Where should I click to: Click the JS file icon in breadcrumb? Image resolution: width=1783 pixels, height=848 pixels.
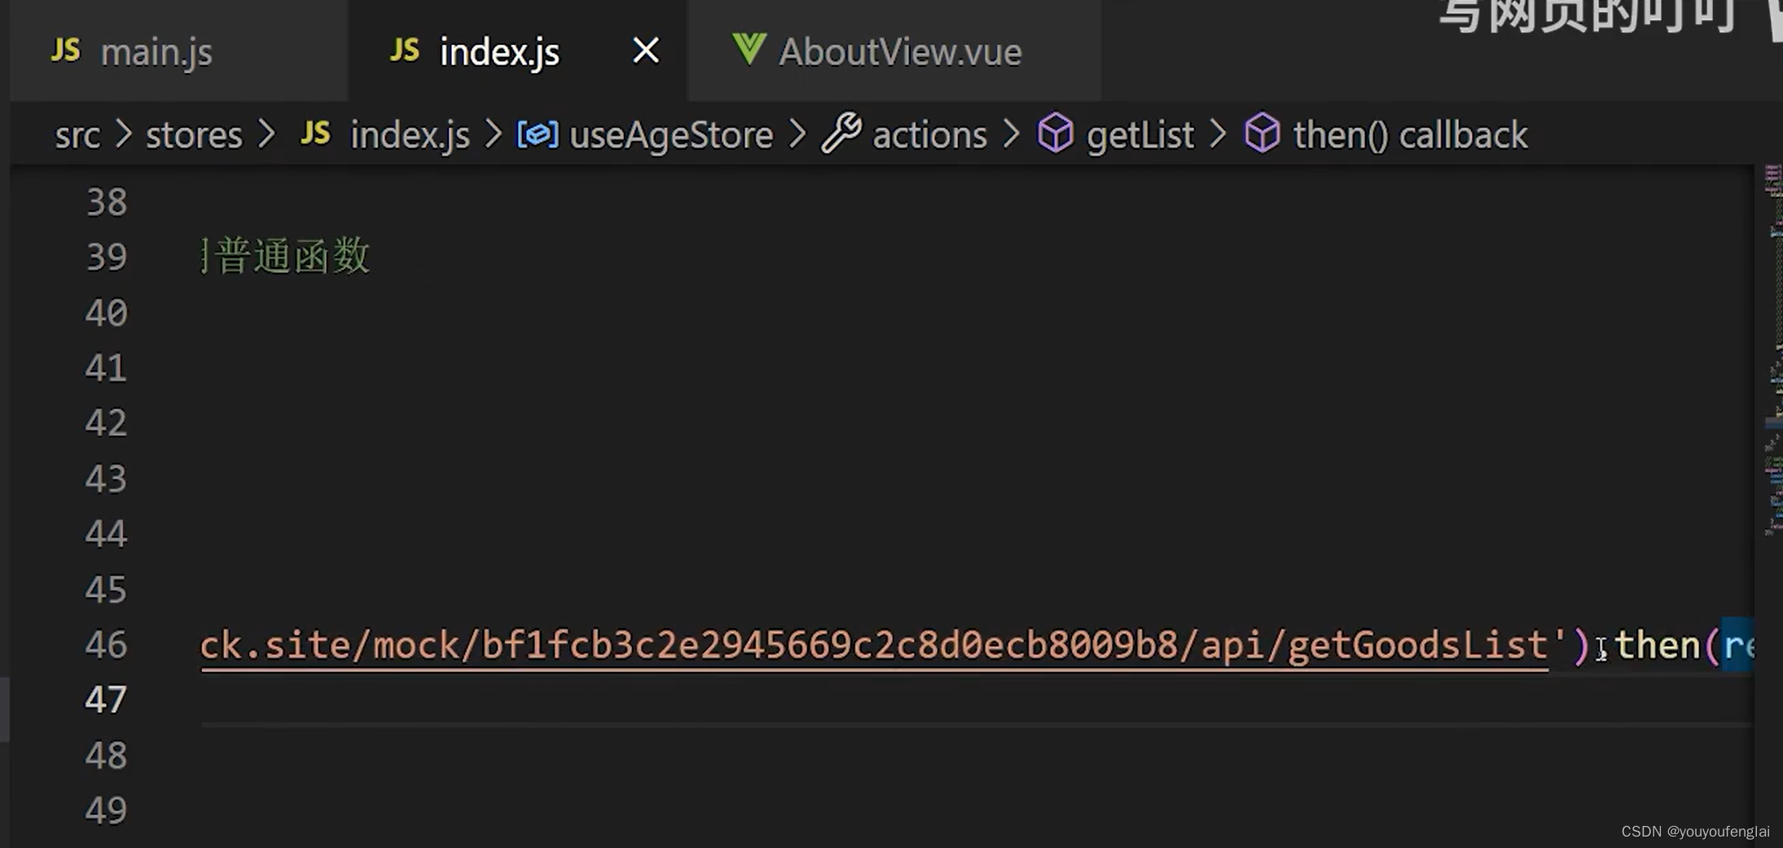tap(315, 133)
